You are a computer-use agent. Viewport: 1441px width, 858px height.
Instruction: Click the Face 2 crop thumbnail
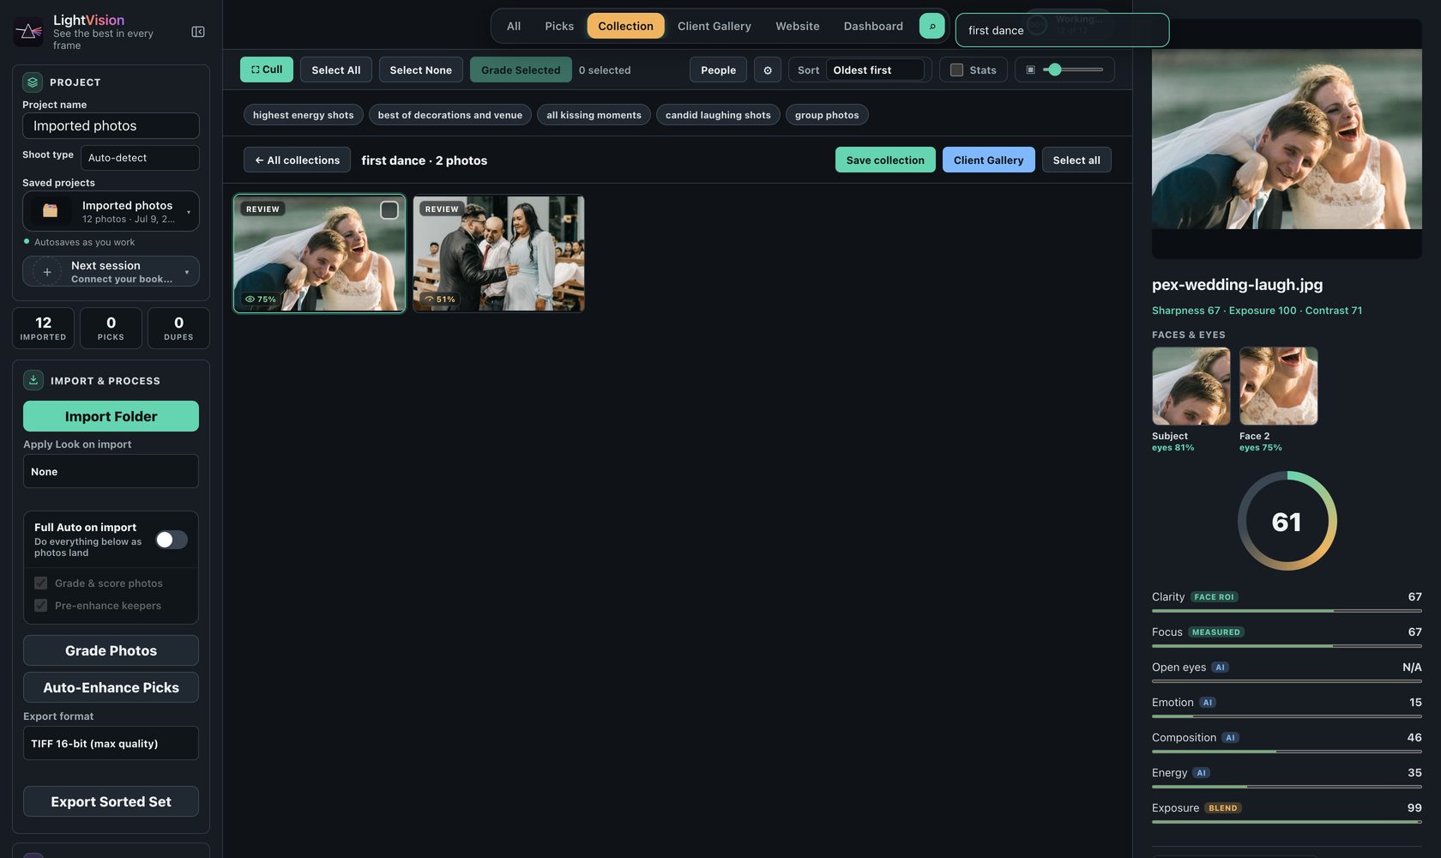1278,386
